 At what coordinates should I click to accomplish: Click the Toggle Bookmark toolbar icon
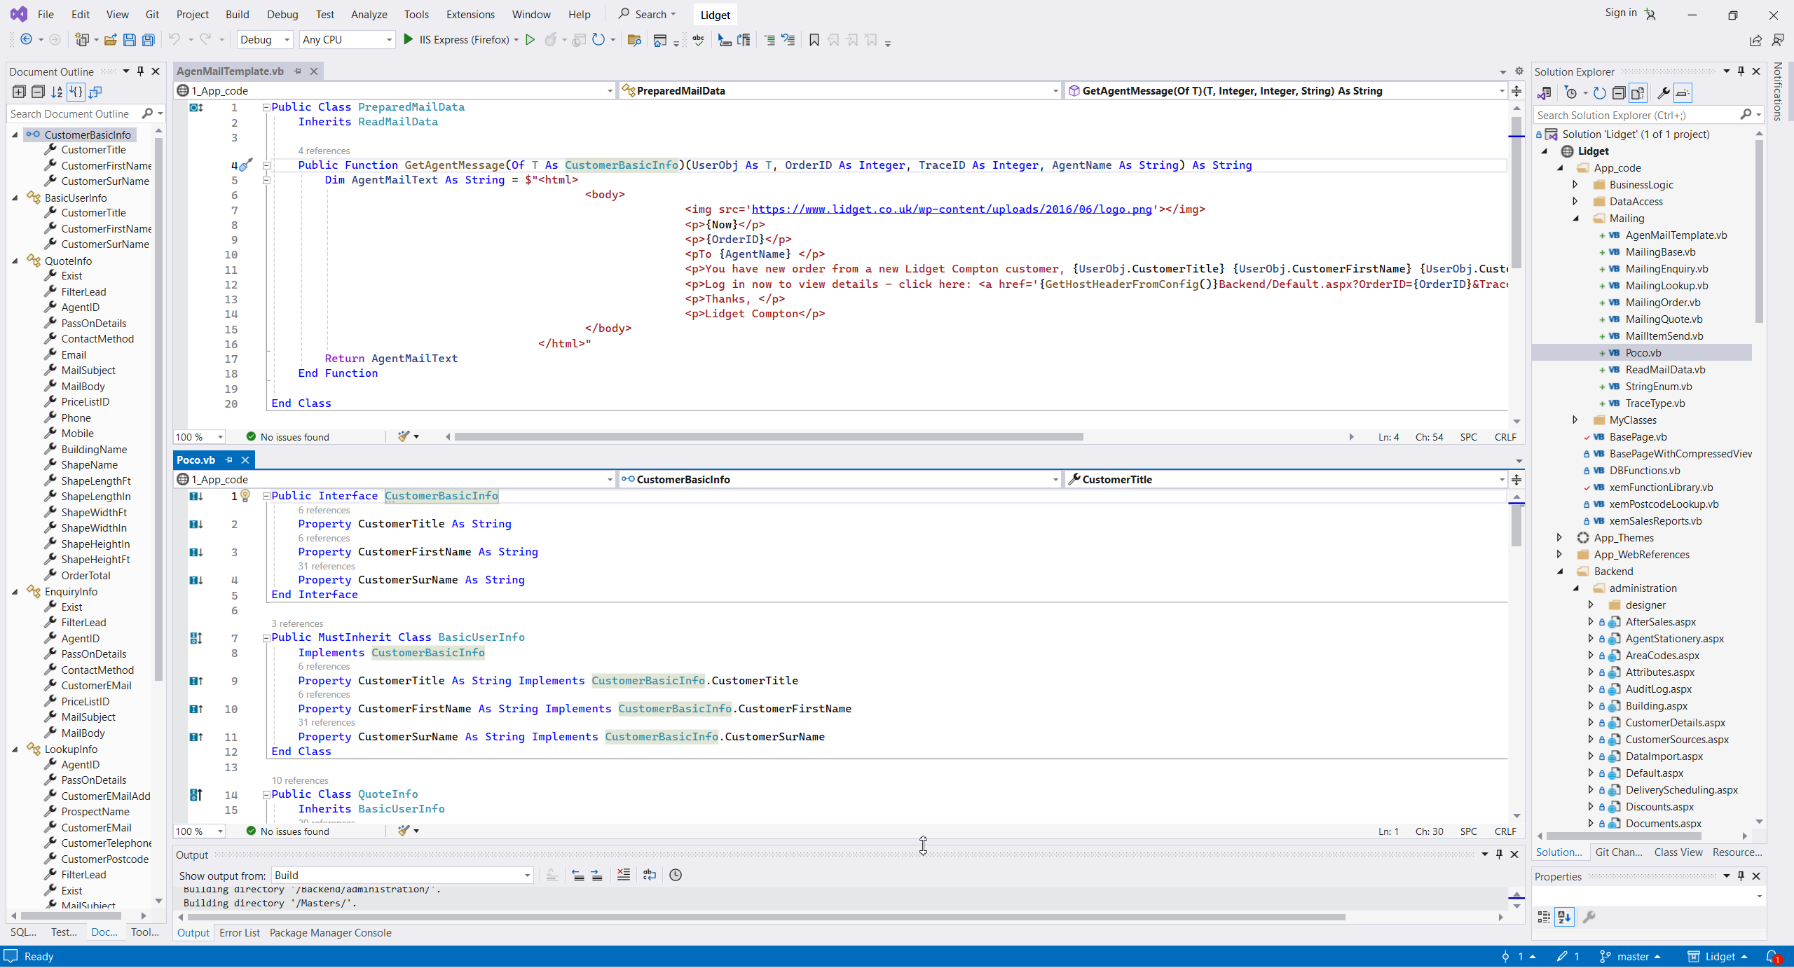814,40
